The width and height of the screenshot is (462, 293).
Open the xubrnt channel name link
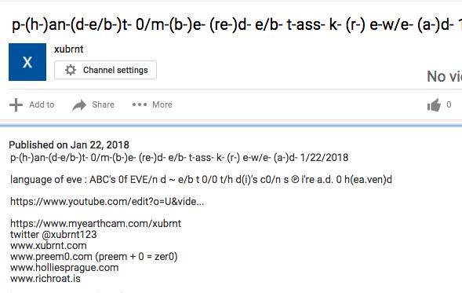point(69,49)
